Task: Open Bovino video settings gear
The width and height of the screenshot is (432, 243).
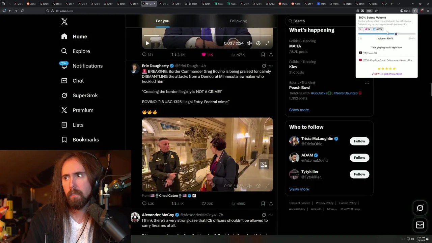Action: point(258,186)
